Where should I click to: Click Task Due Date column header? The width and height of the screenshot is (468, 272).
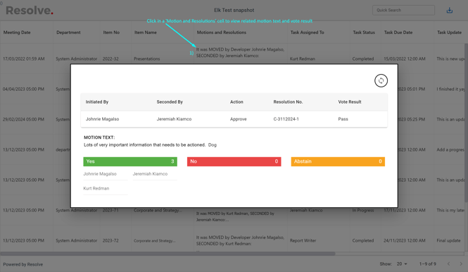(398, 32)
